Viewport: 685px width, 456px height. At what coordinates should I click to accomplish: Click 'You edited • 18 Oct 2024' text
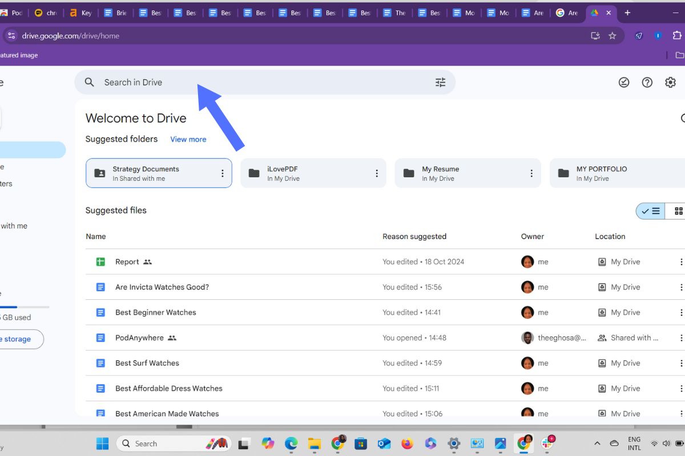pos(424,262)
